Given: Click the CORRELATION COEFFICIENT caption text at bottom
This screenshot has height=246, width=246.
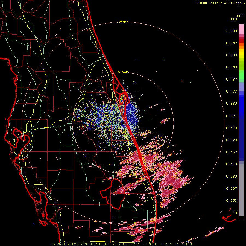Looking at the screenshot, I should pyautogui.click(x=123, y=244).
